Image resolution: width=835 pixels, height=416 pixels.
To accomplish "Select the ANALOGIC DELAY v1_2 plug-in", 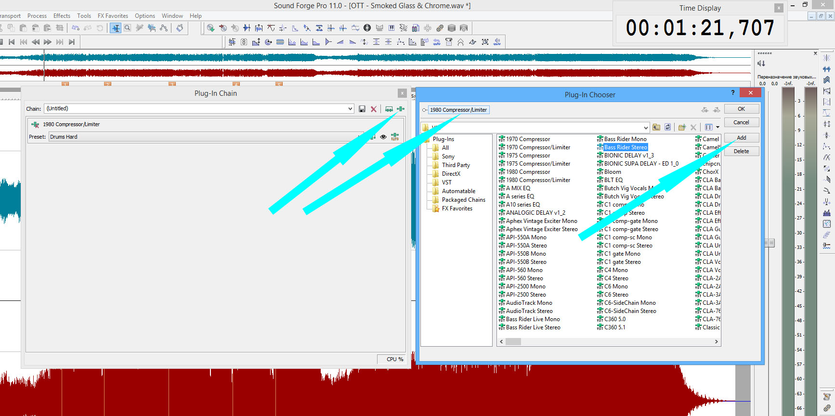I will point(535,213).
